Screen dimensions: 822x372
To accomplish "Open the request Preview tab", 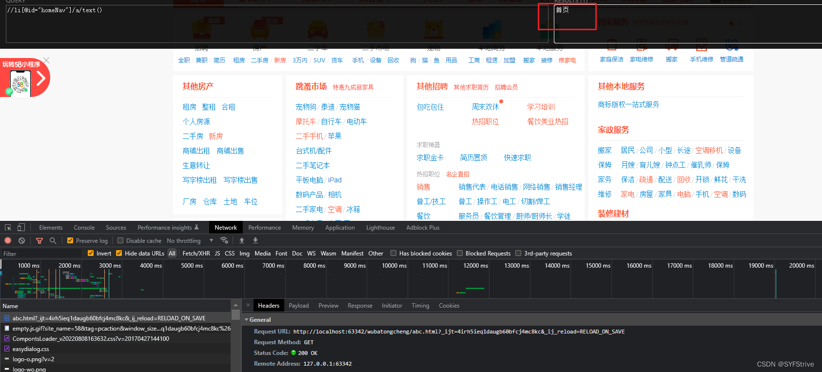I will tap(329, 305).
